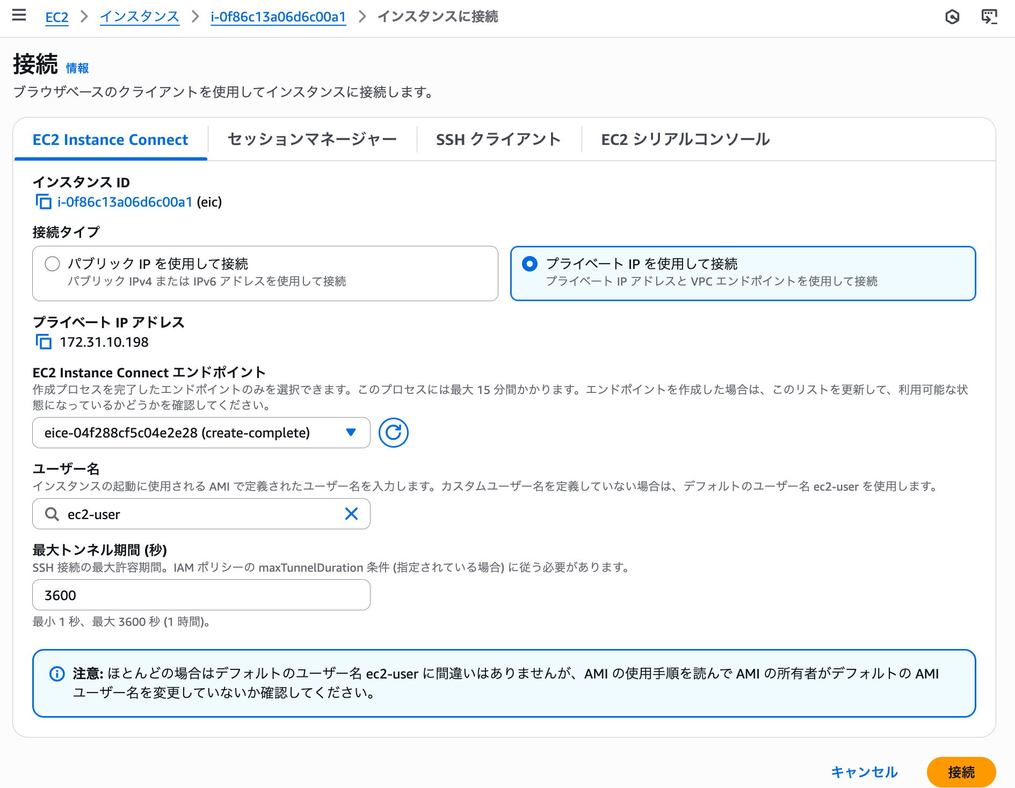Click the search icon in the username field
This screenshot has height=788, width=1015.
click(52, 514)
